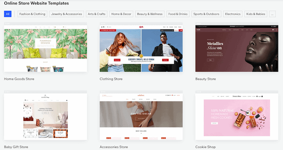Open the Home Goods Store template thumbnail
Screen dimensions: 283x150
45,47
